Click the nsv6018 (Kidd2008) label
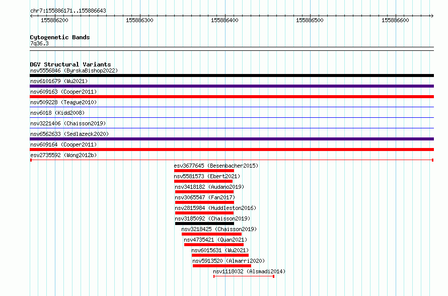Screen dimensions: 448x296 (x=57, y=113)
